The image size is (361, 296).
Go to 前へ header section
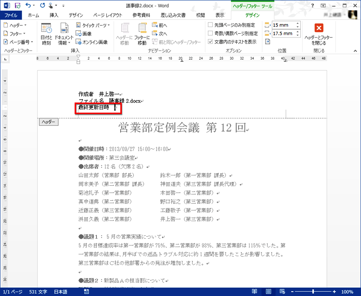tap(159, 25)
